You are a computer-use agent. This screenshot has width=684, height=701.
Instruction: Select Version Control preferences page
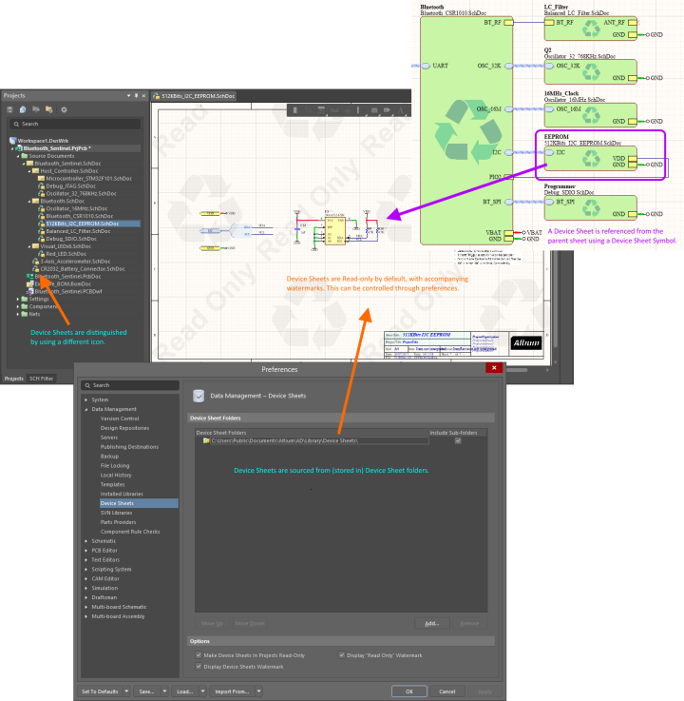coord(120,419)
